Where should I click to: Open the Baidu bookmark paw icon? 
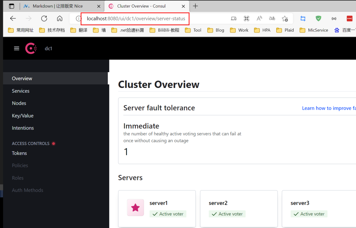(x=337, y=30)
